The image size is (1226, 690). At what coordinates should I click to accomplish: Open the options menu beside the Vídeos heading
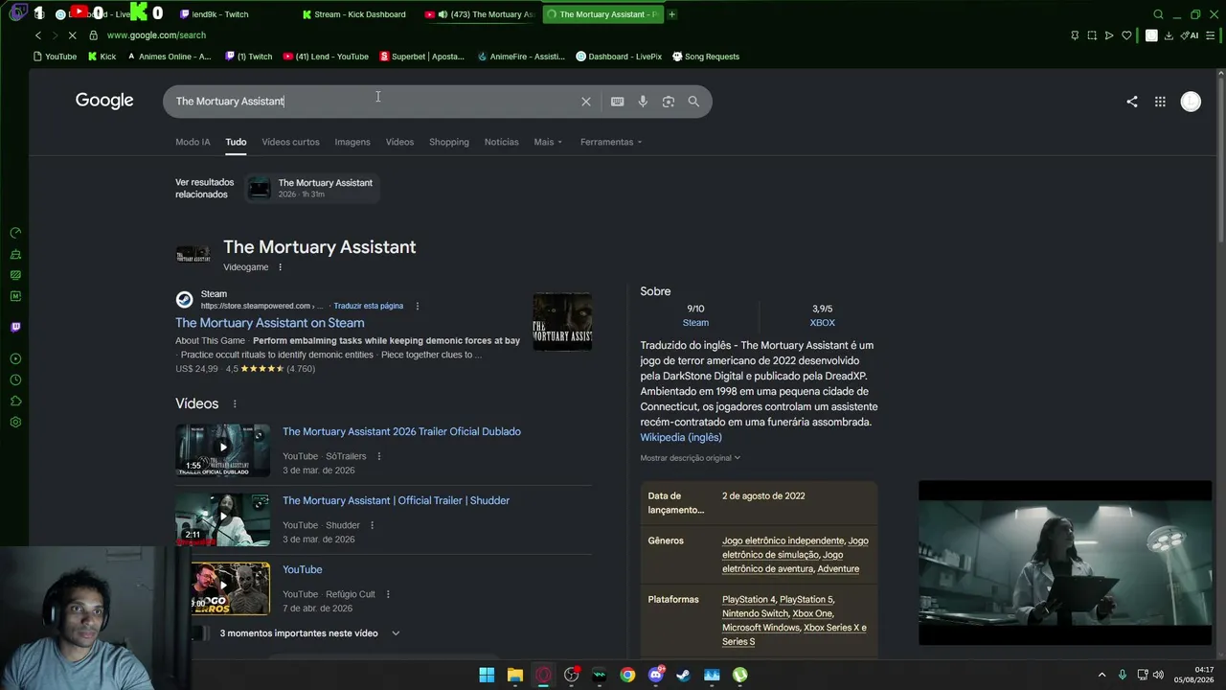coord(234,404)
